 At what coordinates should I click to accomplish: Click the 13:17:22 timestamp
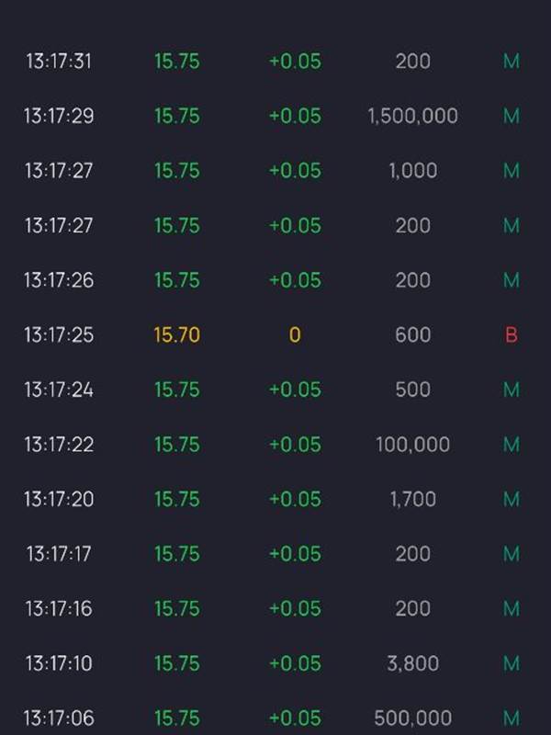click(x=59, y=445)
